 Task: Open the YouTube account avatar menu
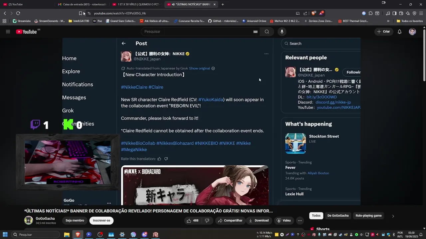pyautogui.click(x=412, y=32)
